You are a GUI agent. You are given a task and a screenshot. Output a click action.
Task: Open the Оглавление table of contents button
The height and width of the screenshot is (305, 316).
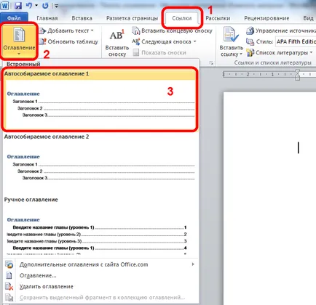click(x=19, y=41)
